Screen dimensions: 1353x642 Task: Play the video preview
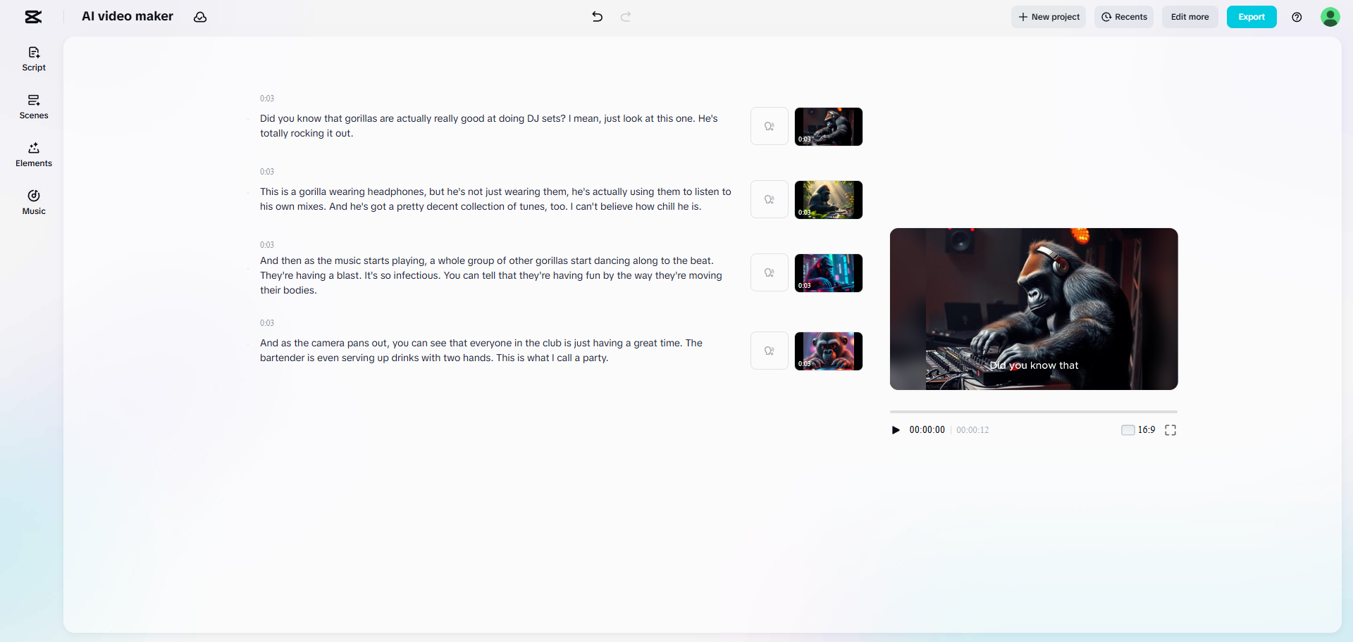coord(896,430)
